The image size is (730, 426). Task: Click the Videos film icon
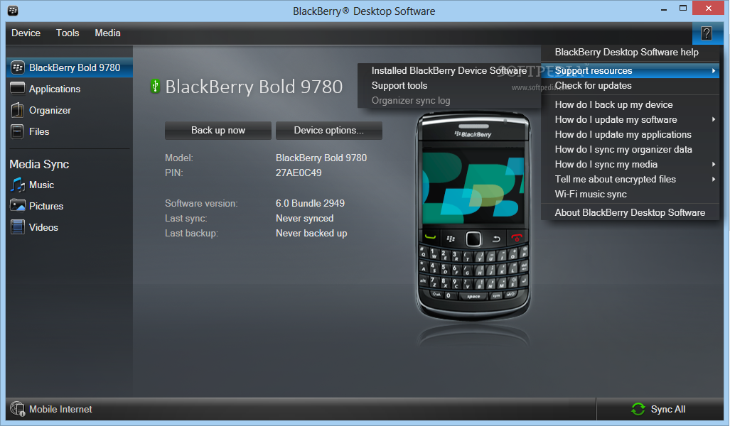tap(18, 227)
